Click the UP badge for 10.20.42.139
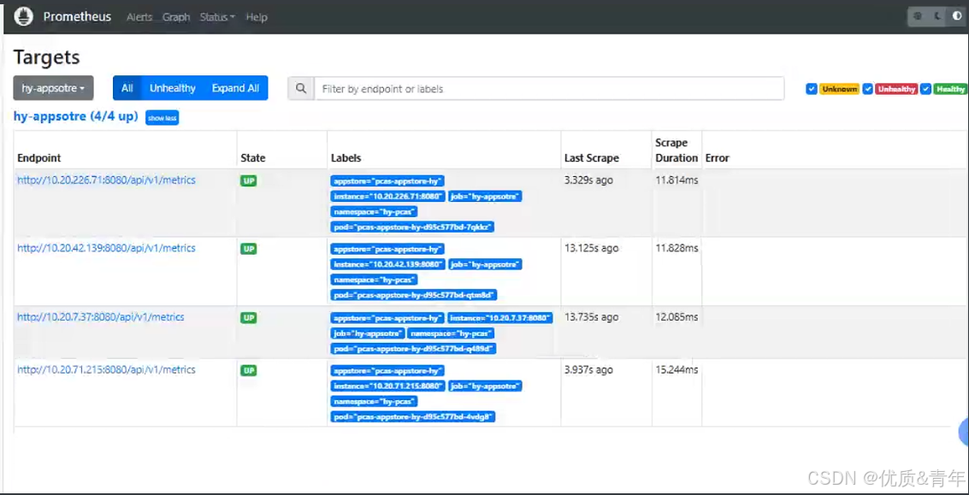The width and height of the screenshot is (969, 495). tap(248, 249)
